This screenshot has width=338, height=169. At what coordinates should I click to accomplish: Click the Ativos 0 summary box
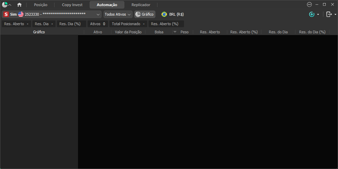coord(98,24)
